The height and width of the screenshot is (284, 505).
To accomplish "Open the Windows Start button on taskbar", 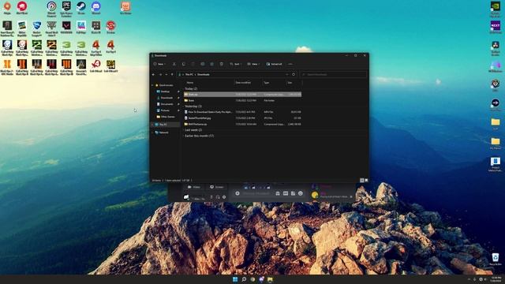I will 235,279.
